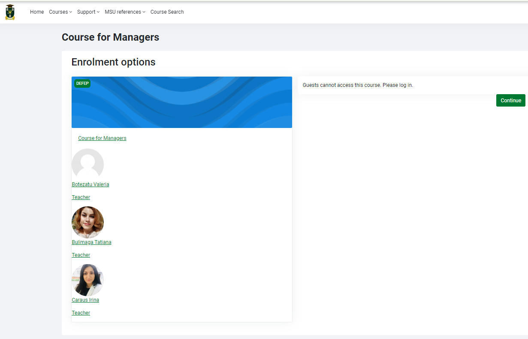Expand the MSU references dropdown
Viewport: 528px width, 339px height.
[x=125, y=12]
